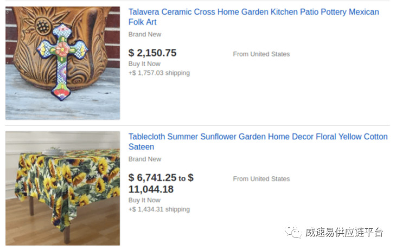Click the flower on the ceramic cross image
The width and height of the screenshot is (396, 250).
point(62,49)
